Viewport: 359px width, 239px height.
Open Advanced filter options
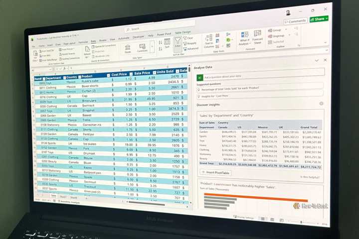[191, 48]
